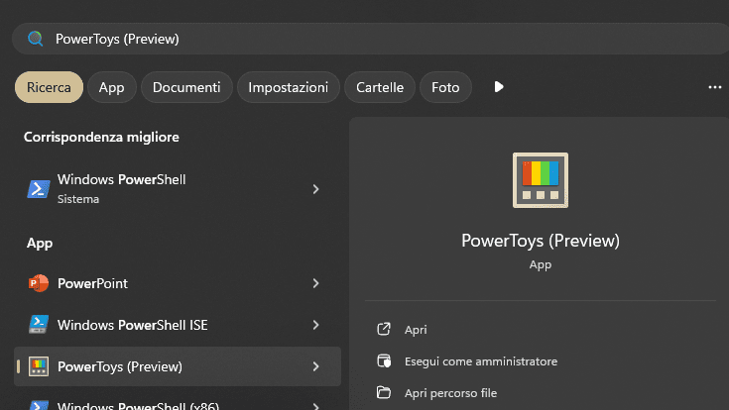This screenshot has height=410, width=729.
Task: Expand PowerToys (Preview) result chevron
Action: pos(315,366)
